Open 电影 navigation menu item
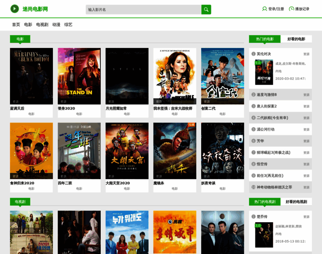This screenshot has width=322, height=254. [28, 25]
